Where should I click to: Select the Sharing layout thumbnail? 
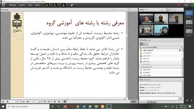coord(189,13)
